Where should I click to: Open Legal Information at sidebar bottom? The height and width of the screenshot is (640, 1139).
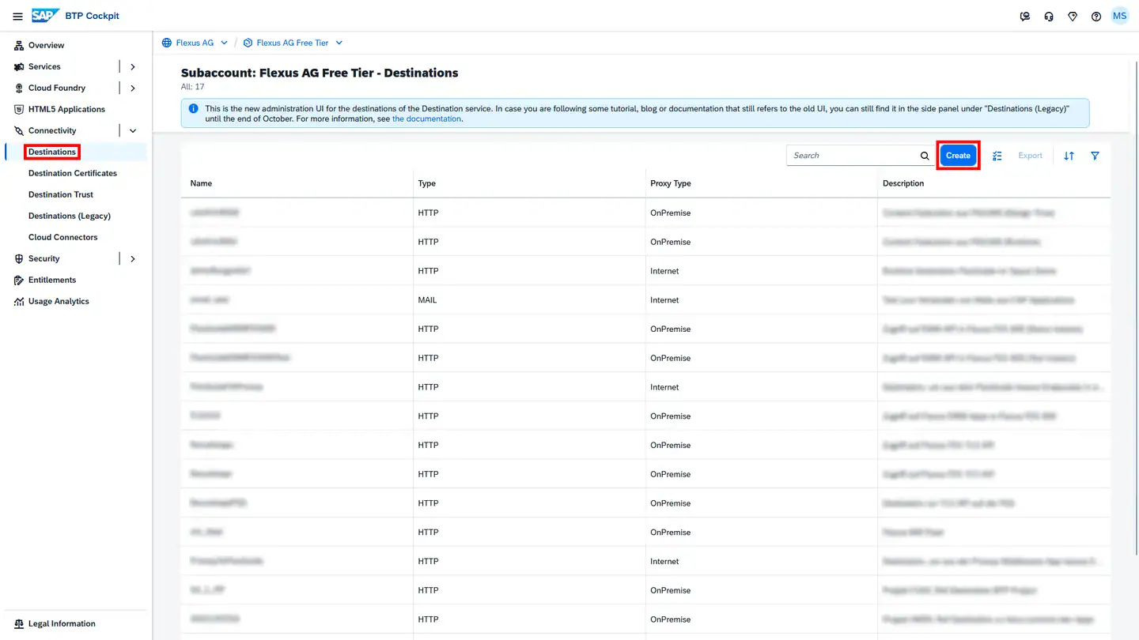(x=62, y=623)
